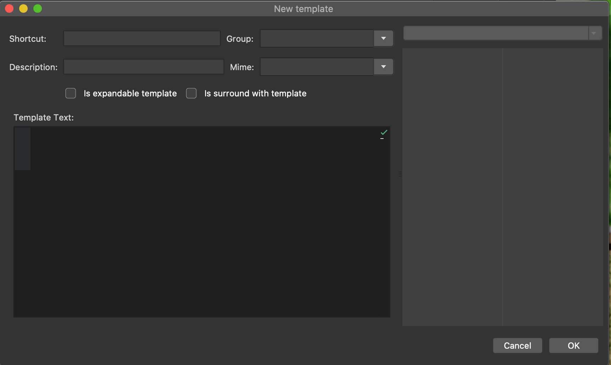Focus the Shortcut input field
The width and height of the screenshot is (611, 365).
tap(141, 38)
